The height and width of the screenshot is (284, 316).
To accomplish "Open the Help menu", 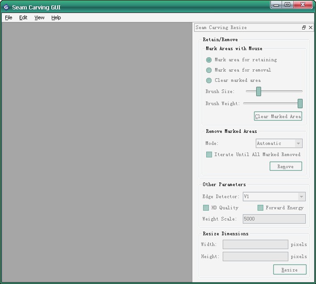I will 56,17.
